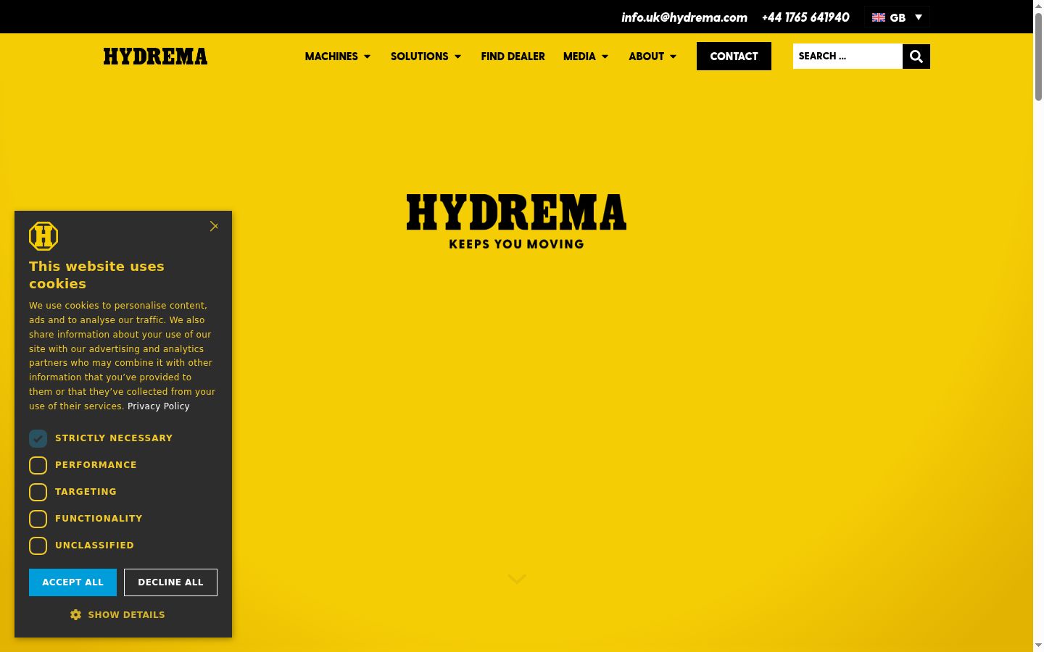This screenshot has height=652, width=1044.
Task: Expand the About menu
Action: click(x=652, y=57)
